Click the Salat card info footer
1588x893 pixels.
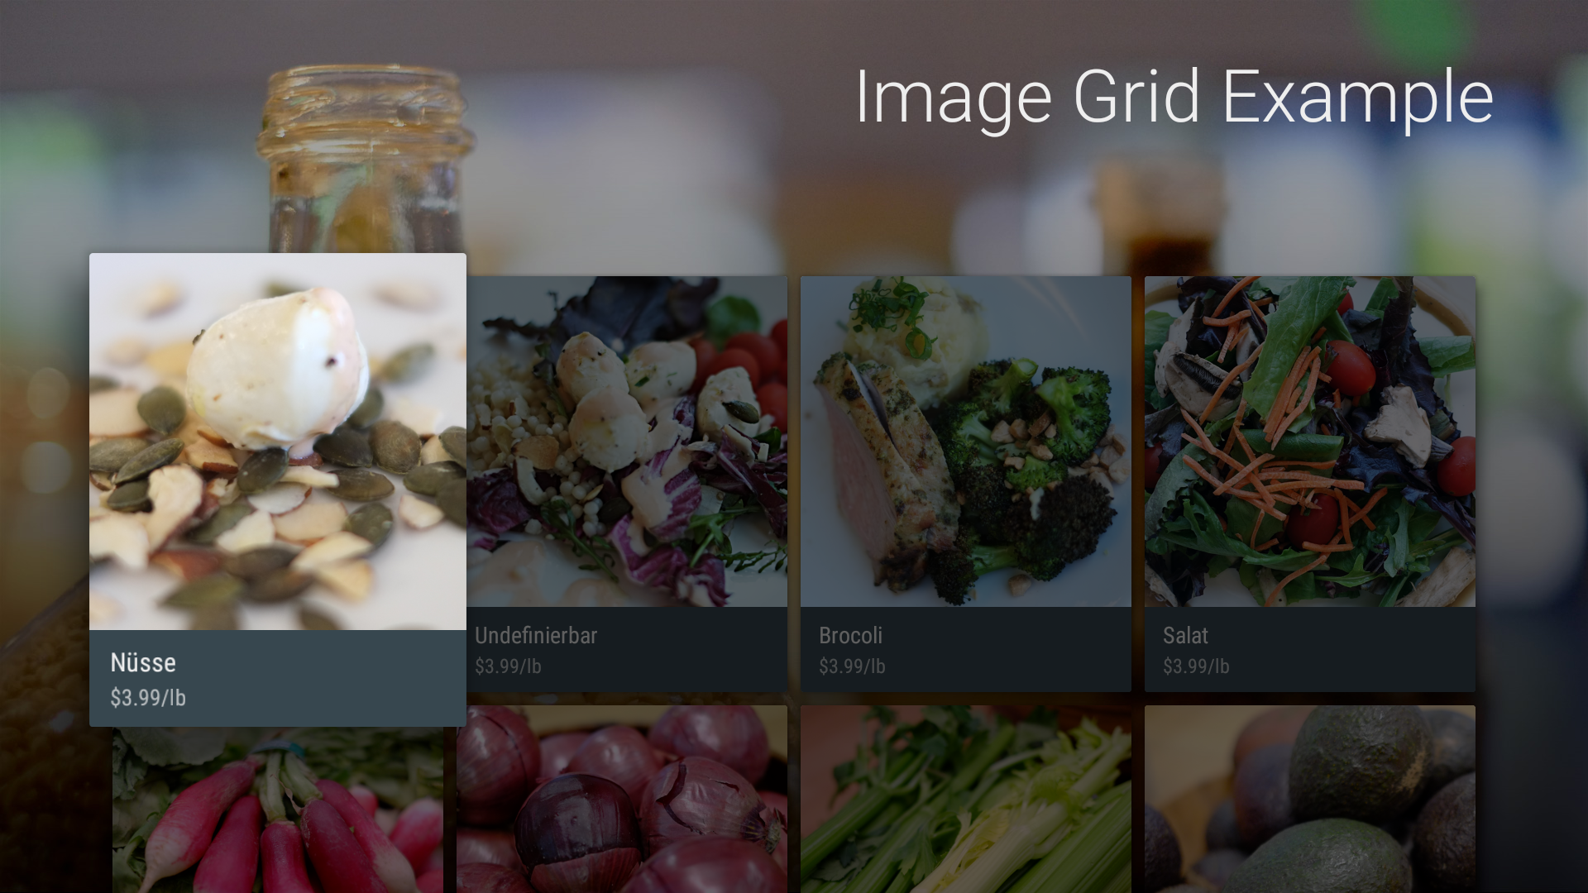click(x=1310, y=649)
